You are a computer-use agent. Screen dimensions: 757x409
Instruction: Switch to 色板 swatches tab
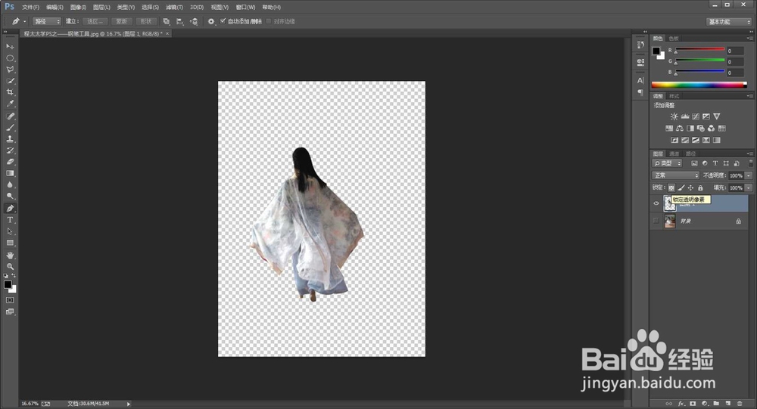[x=674, y=38]
